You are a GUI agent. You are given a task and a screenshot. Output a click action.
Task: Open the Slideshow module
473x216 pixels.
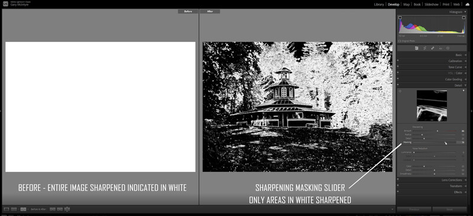[x=432, y=5]
